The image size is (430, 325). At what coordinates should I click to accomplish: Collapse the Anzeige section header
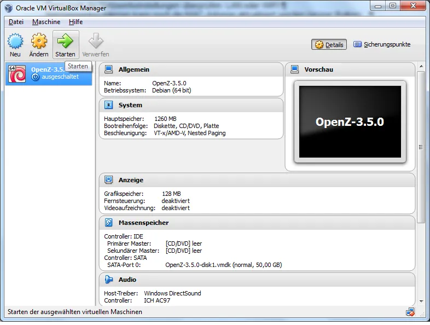257,180
